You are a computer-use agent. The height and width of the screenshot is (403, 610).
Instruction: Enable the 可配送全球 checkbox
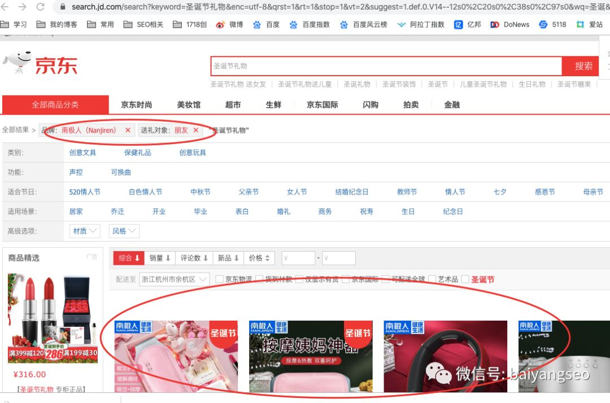click(386, 279)
